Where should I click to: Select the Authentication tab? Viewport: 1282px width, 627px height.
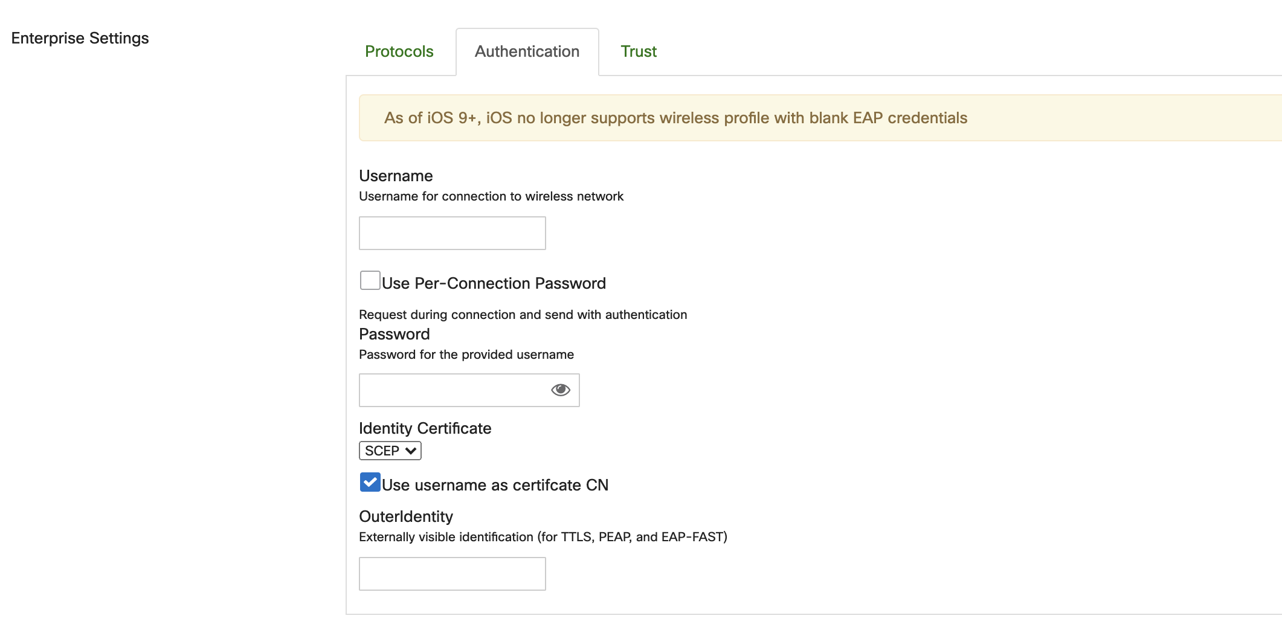tap(527, 52)
